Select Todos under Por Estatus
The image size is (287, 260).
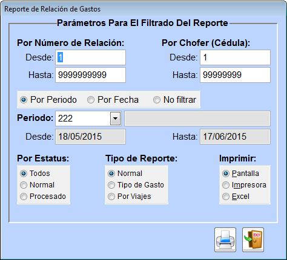pos(35,174)
